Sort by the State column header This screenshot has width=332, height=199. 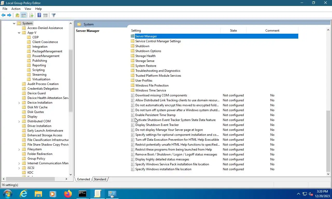pos(233,31)
